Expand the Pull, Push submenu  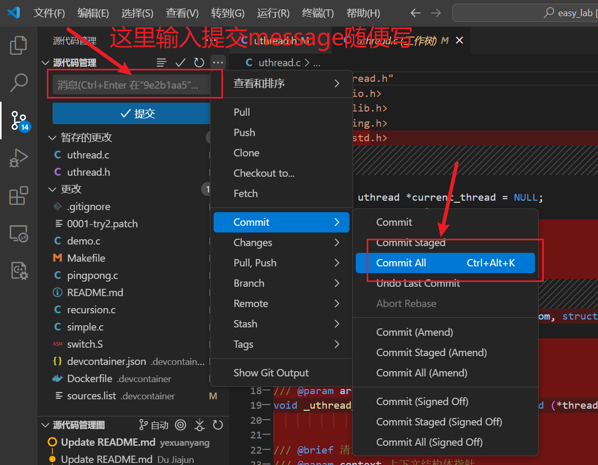[281, 263]
